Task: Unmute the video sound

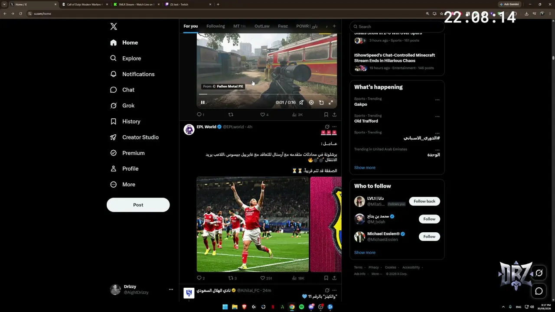Action: pos(301,103)
